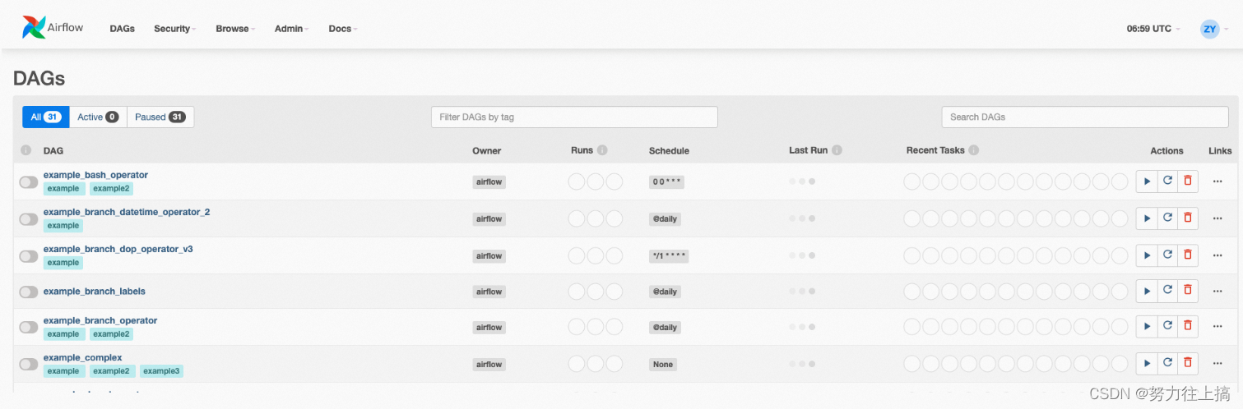Unpause the example_complex toggle
Image resolution: width=1243 pixels, height=409 pixels.
click(x=29, y=364)
